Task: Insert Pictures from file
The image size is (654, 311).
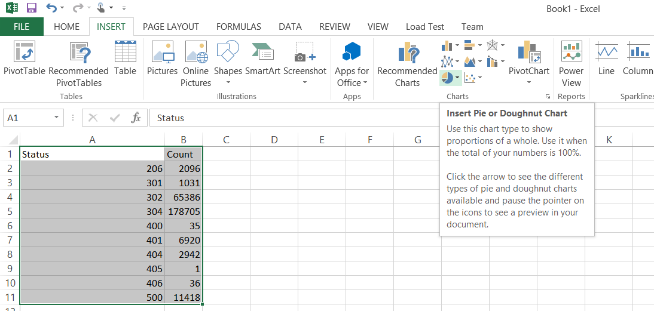Action: (x=162, y=58)
